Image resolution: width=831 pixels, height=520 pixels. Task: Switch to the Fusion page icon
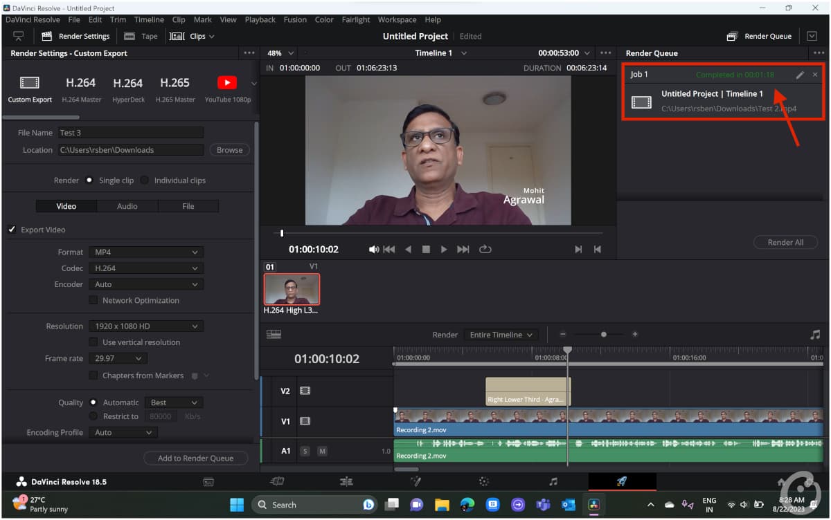pos(415,481)
